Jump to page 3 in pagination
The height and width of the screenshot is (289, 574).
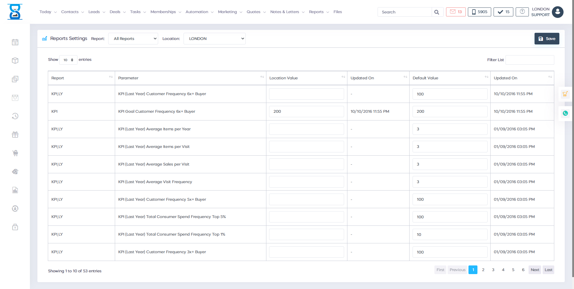493,270
